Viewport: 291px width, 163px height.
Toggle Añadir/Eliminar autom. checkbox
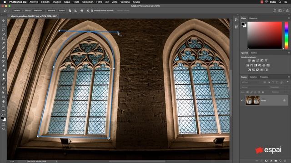(x=92, y=11)
